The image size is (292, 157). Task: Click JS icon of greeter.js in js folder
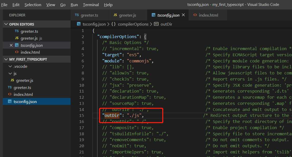12,80
